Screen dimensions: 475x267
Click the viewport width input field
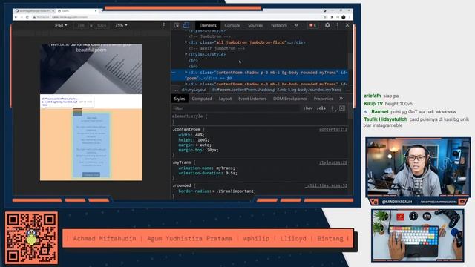coord(81,25)
